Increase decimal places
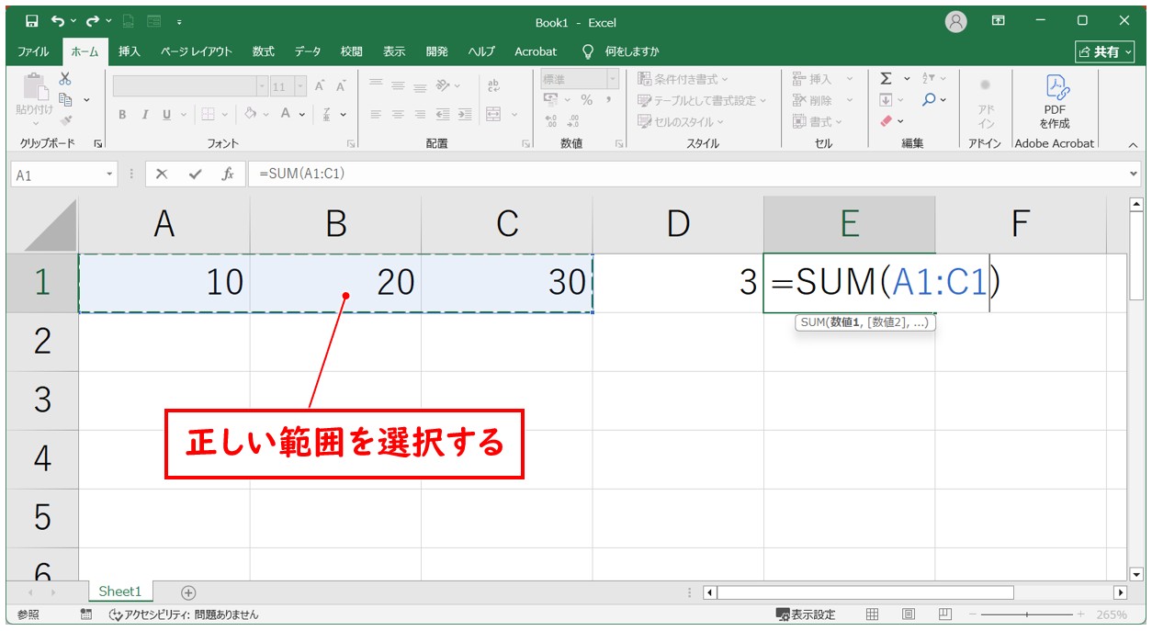 point(551,120)
